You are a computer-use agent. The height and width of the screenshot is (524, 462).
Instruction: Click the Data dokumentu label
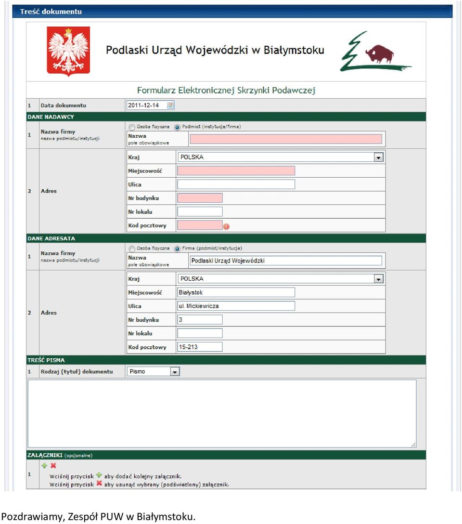(x=64, y=105)
